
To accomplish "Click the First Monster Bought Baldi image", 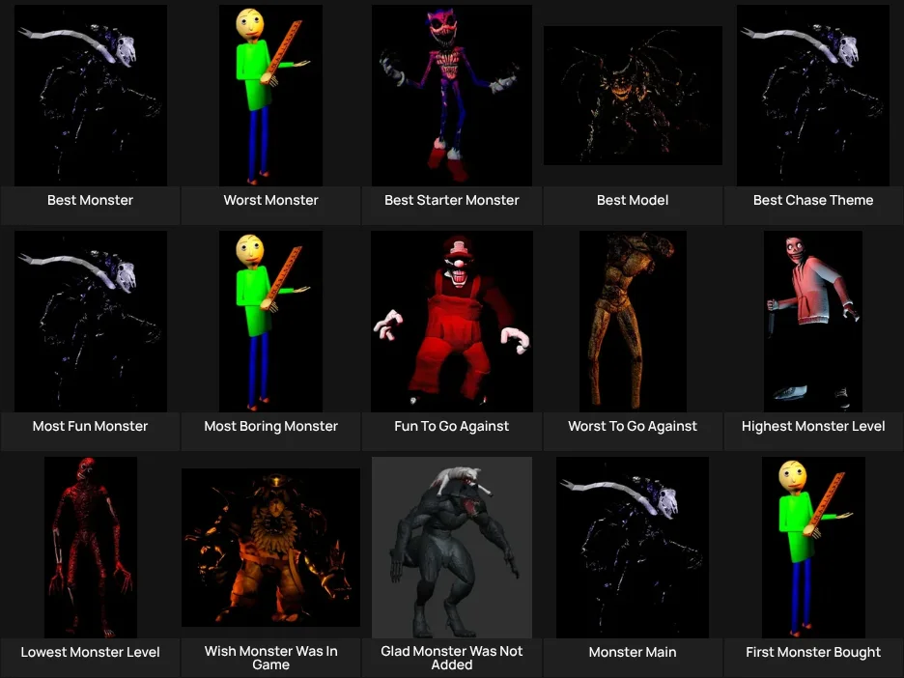I will [x=813, y=547].
